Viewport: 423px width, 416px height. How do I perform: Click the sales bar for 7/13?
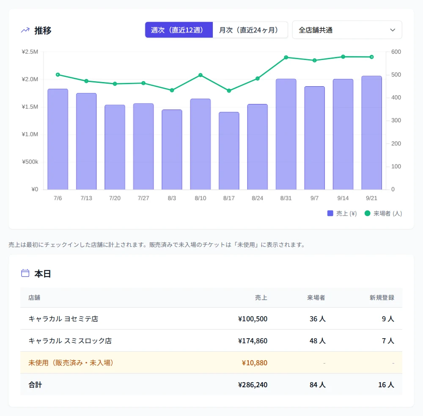coord(86,141)
